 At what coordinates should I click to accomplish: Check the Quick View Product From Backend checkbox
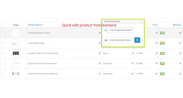pyautogui.click(x=2, y=73)
